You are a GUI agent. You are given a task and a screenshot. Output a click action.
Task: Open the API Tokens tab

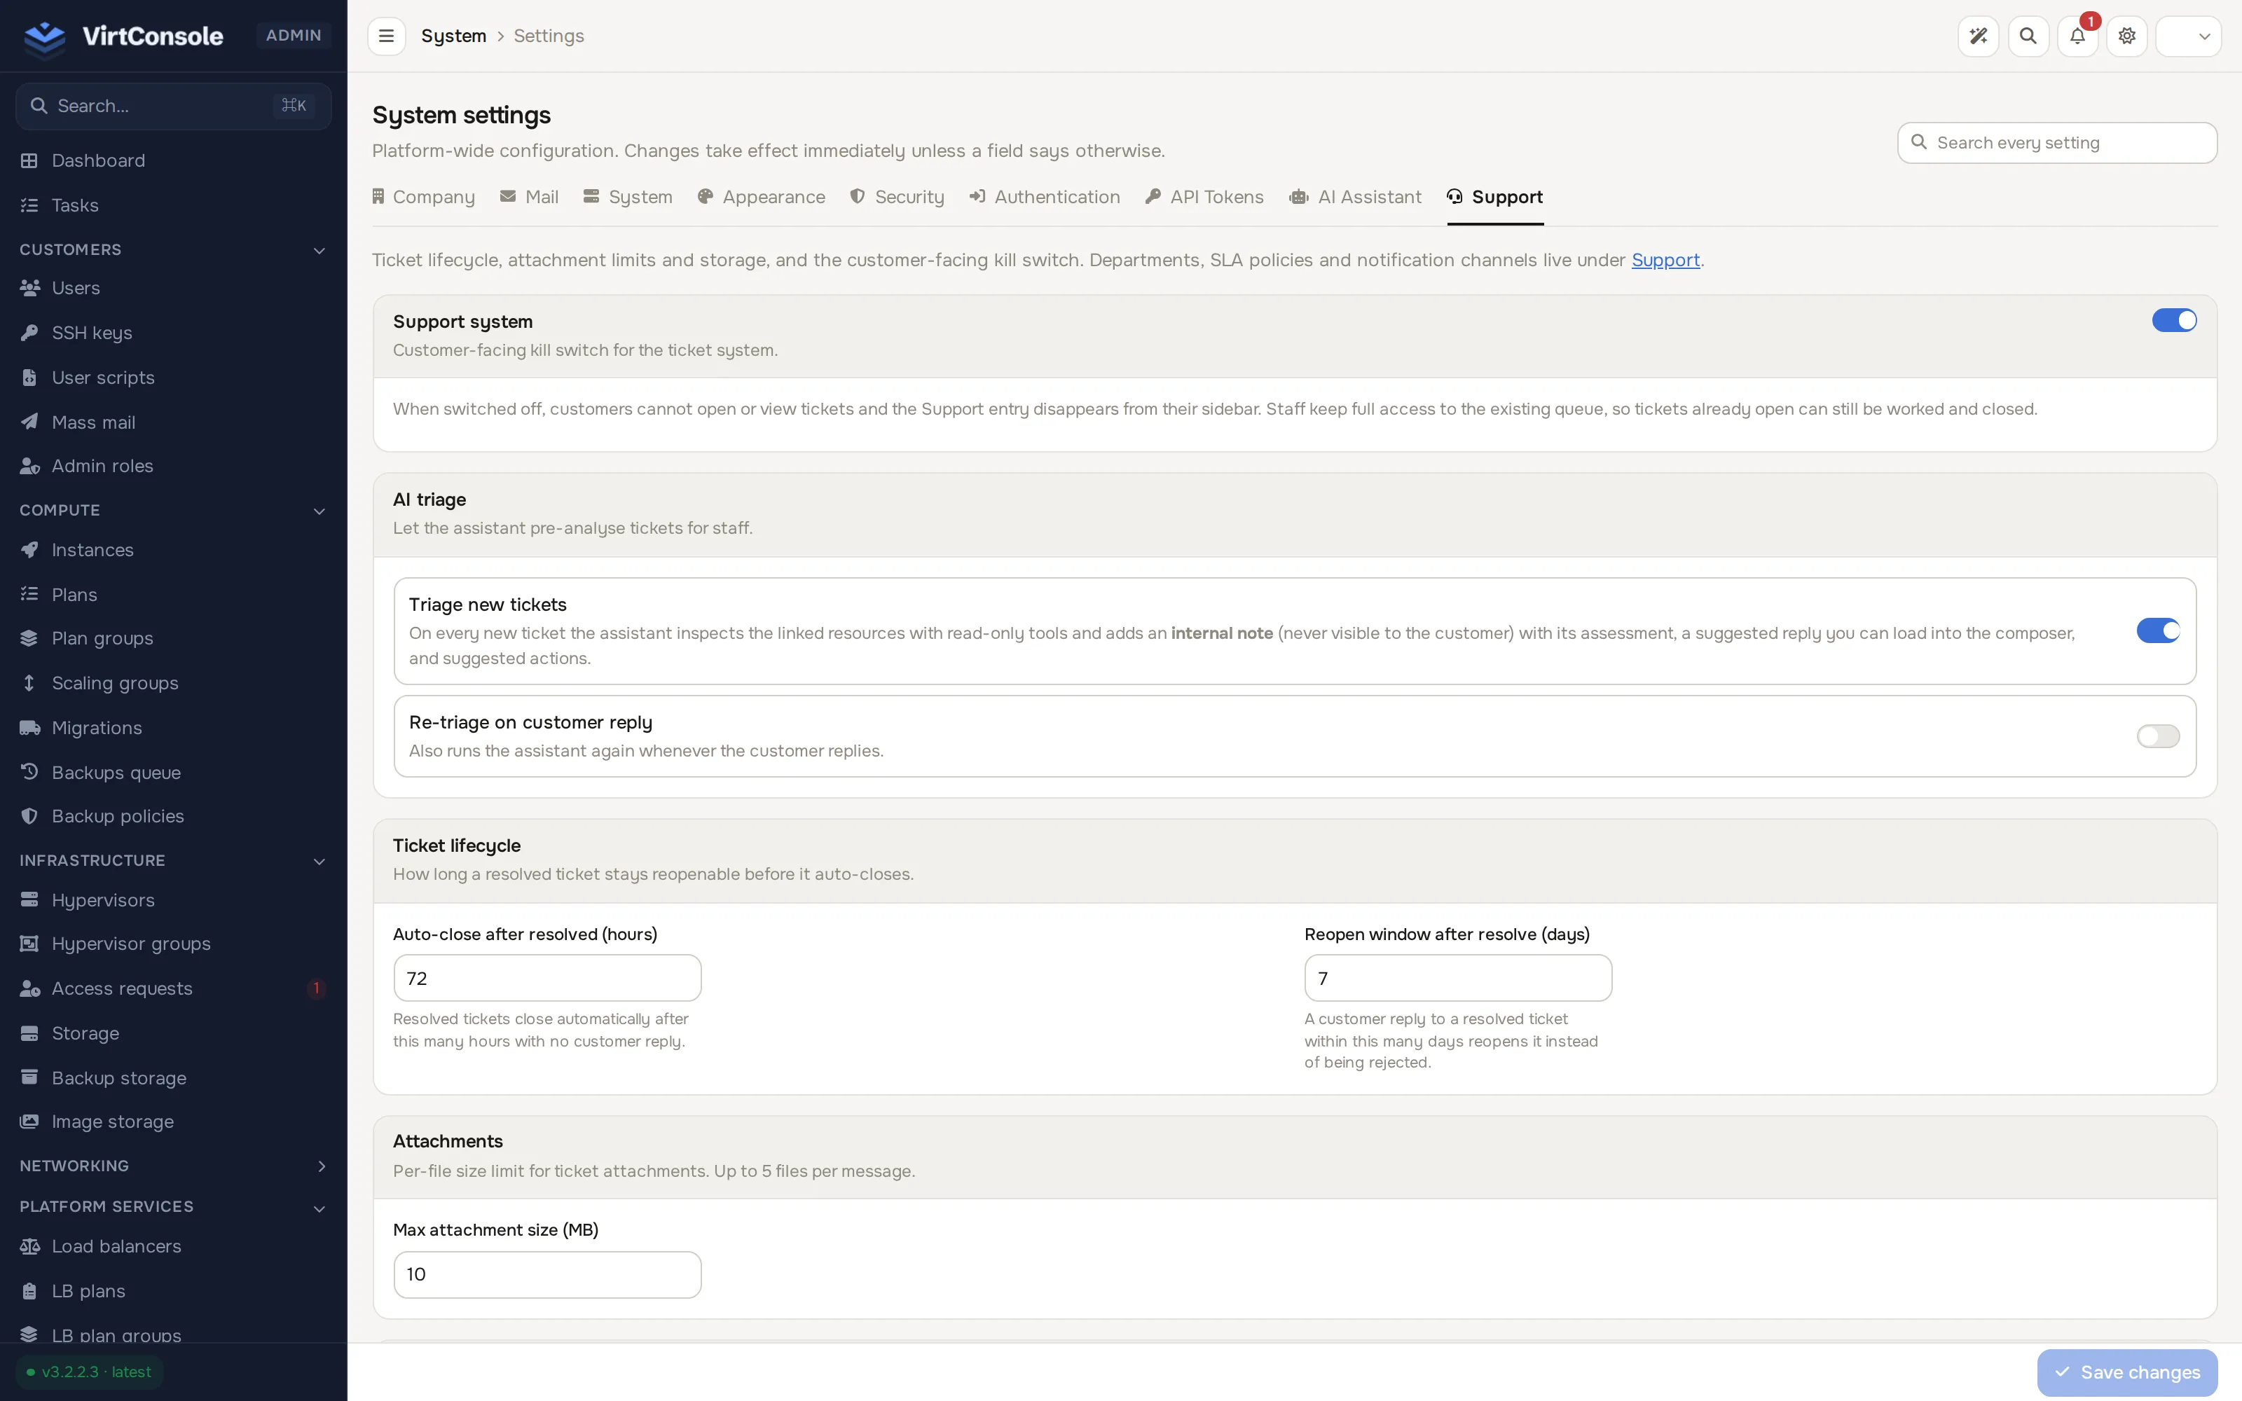tap(1204, 198)
